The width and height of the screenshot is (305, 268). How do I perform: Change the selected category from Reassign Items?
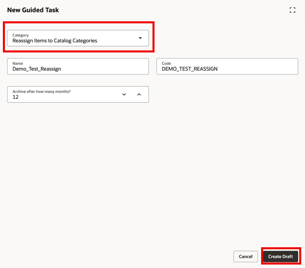(140, 38)
